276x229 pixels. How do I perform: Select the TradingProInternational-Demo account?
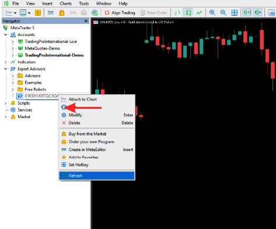coord(54,55)
